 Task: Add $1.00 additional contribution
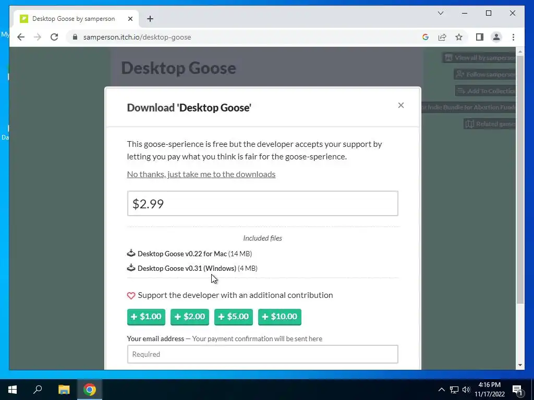point(146,317)
